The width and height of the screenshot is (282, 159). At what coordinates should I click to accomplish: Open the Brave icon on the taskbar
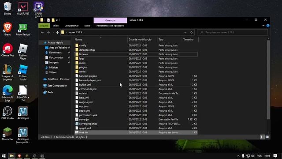tap(19, 156)
